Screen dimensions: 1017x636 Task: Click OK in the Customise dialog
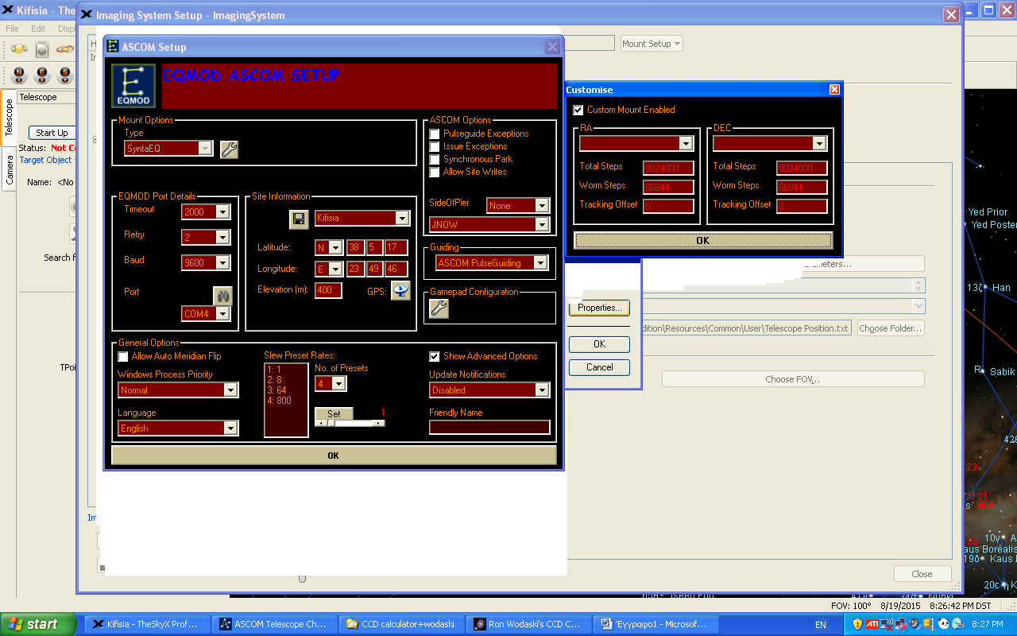pyautogui.click(x=702, y=240)
